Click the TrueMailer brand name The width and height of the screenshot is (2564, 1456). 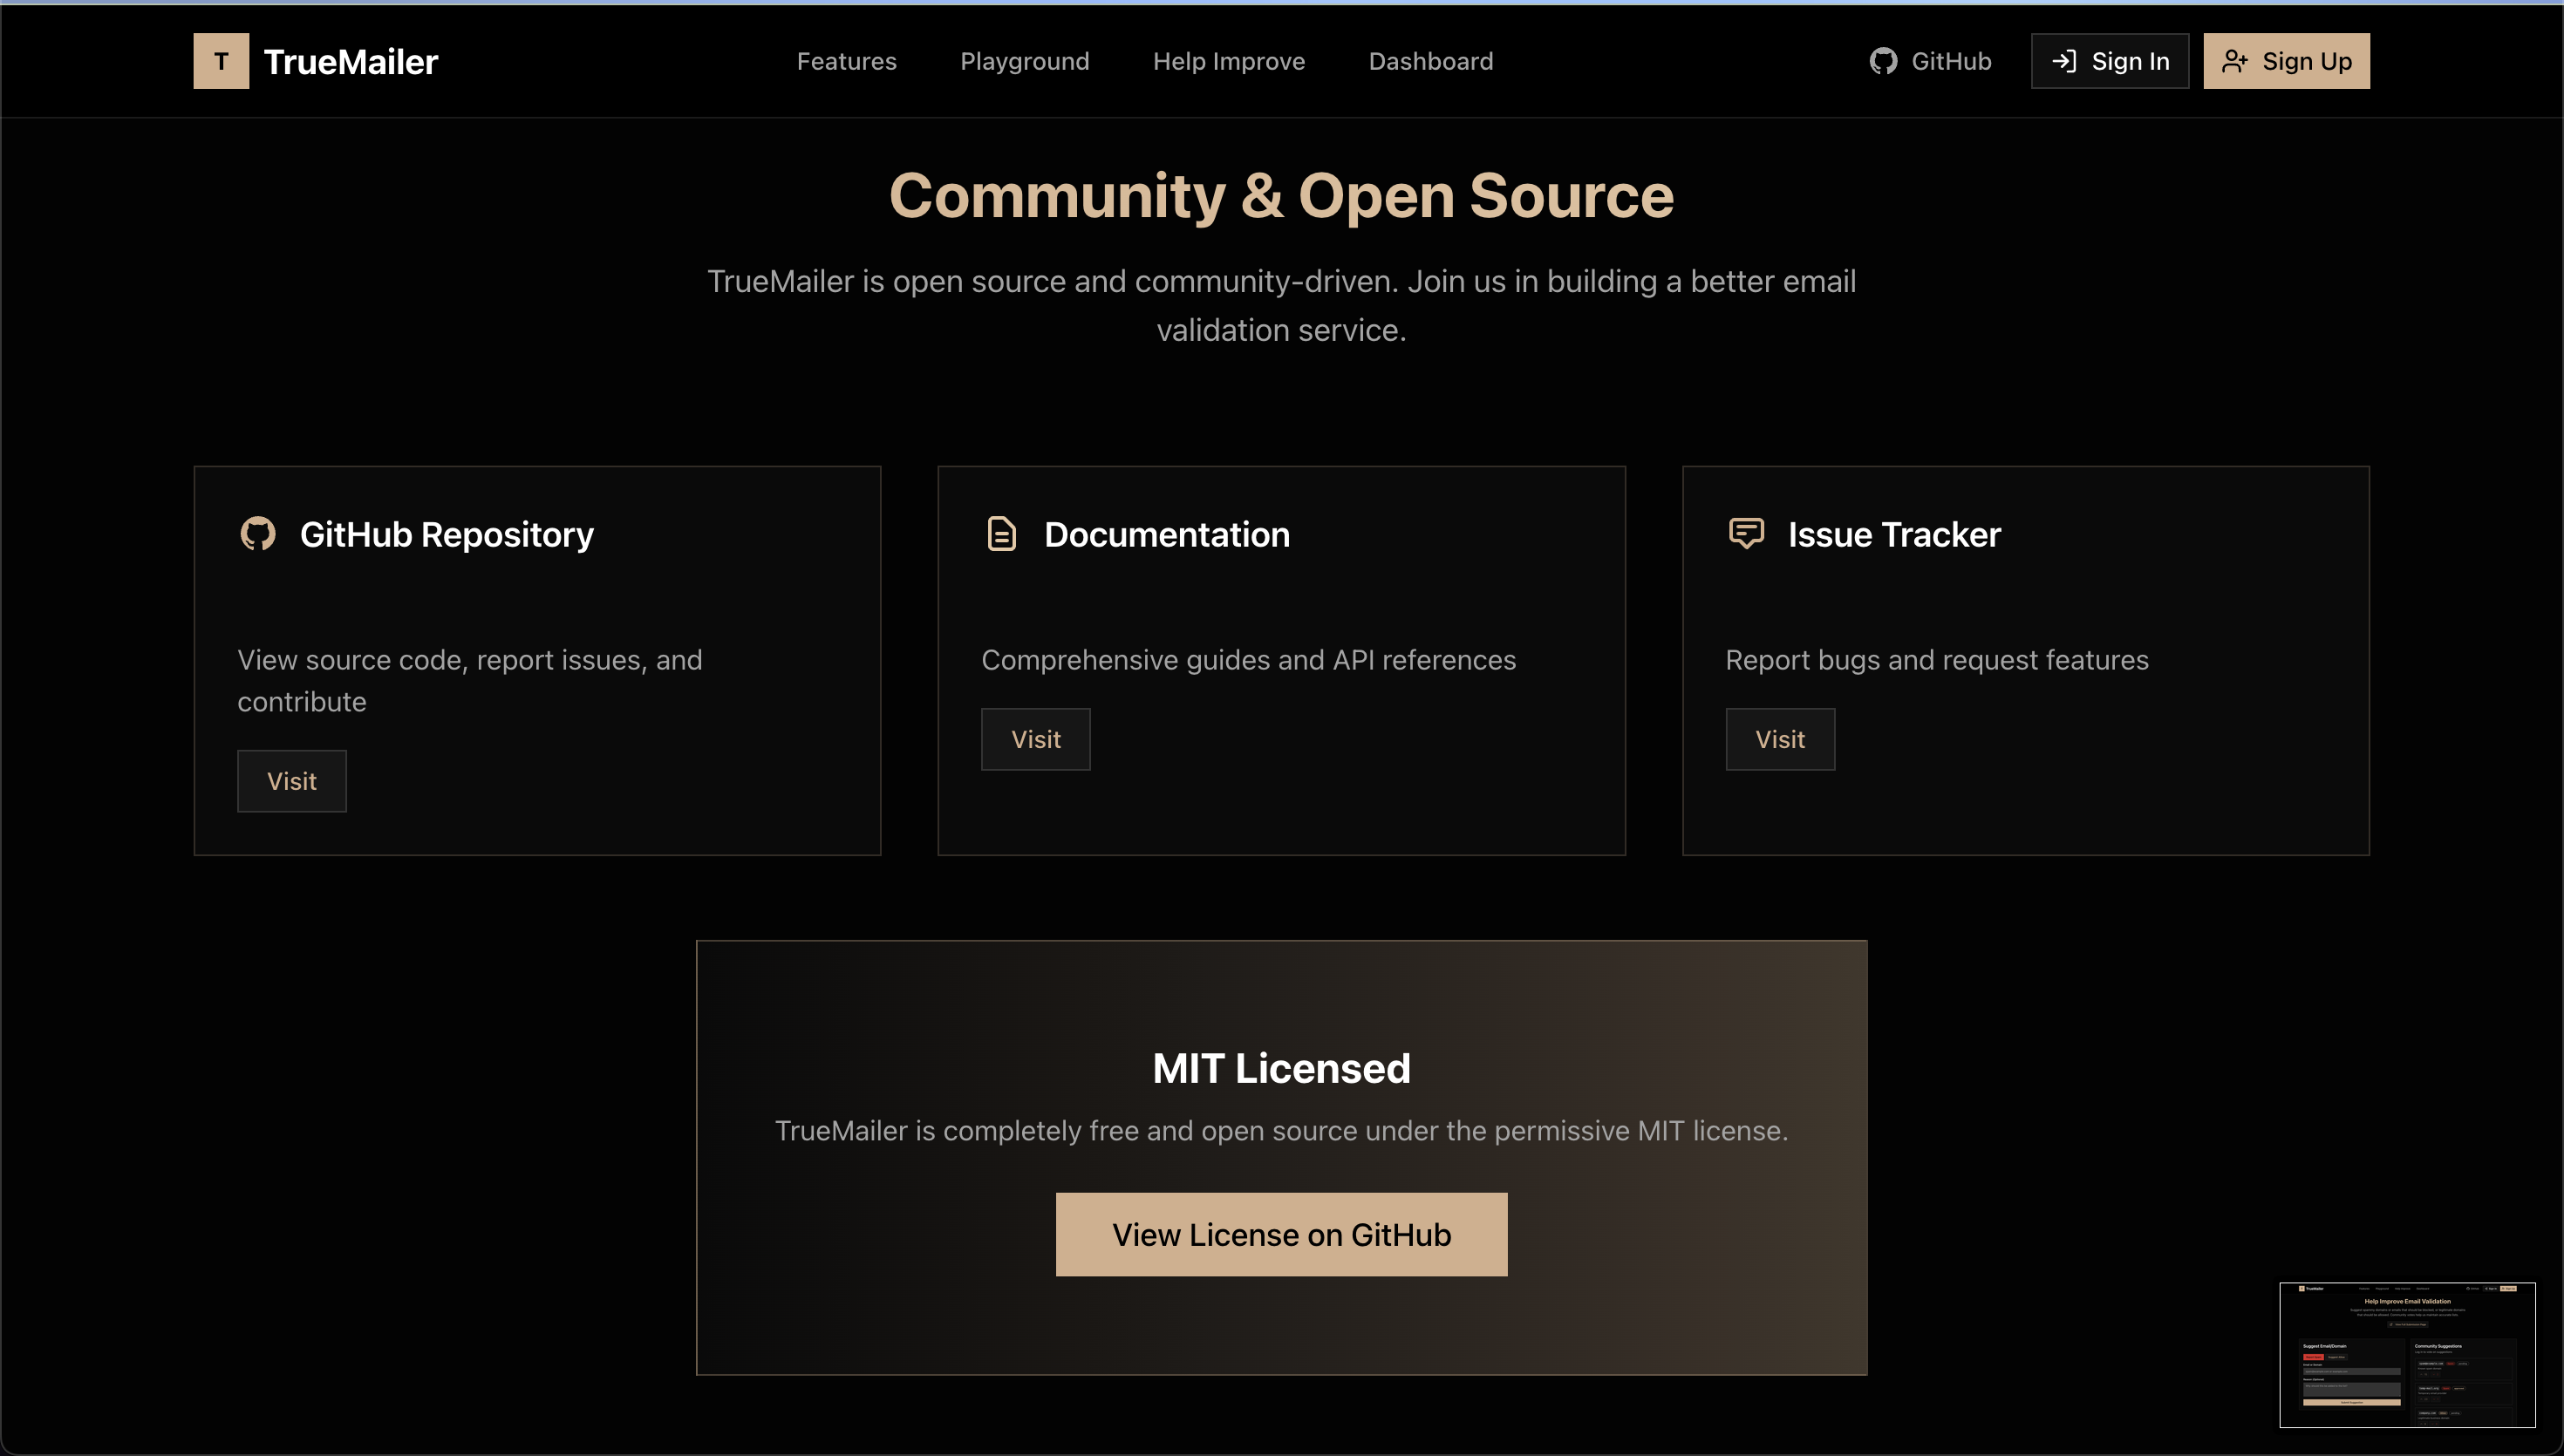pyautogui.click(x=350, y=62)
